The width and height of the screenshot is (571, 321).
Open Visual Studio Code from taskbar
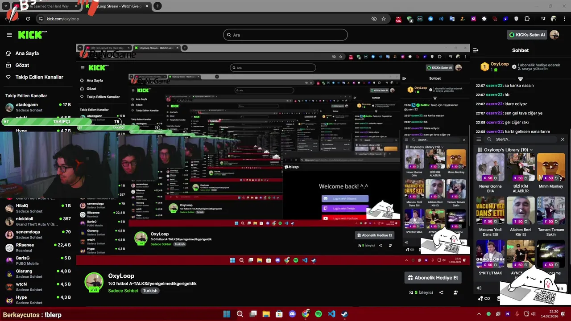[331, 314]
